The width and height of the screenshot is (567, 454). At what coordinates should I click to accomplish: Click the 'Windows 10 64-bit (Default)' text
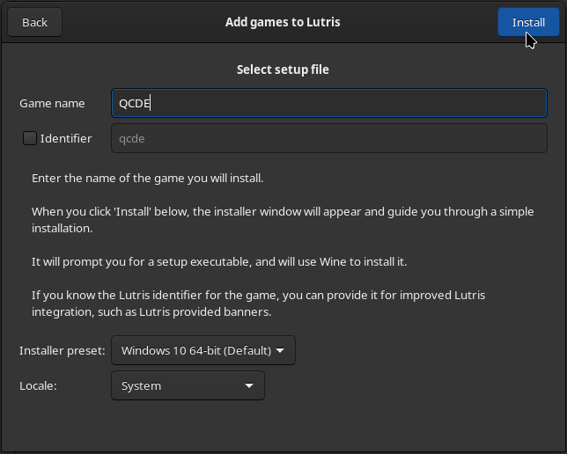195,350
